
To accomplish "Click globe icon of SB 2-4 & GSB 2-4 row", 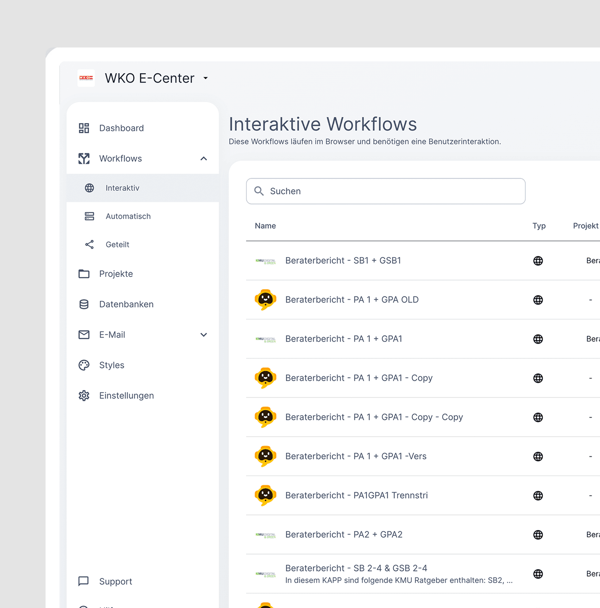I will pos(538,574).
